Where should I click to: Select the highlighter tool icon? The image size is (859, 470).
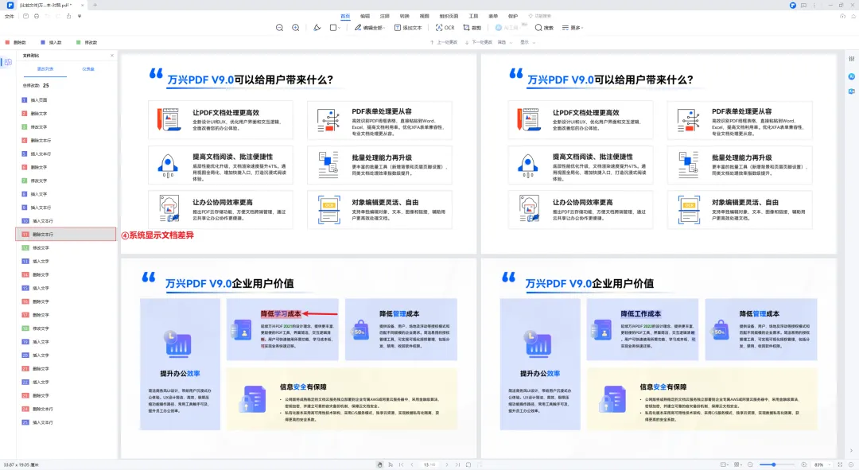point(317,27)
